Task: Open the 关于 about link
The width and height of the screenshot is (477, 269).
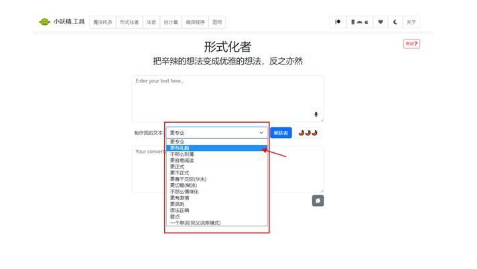Action: pyautogui.click(x=411, y=22)
